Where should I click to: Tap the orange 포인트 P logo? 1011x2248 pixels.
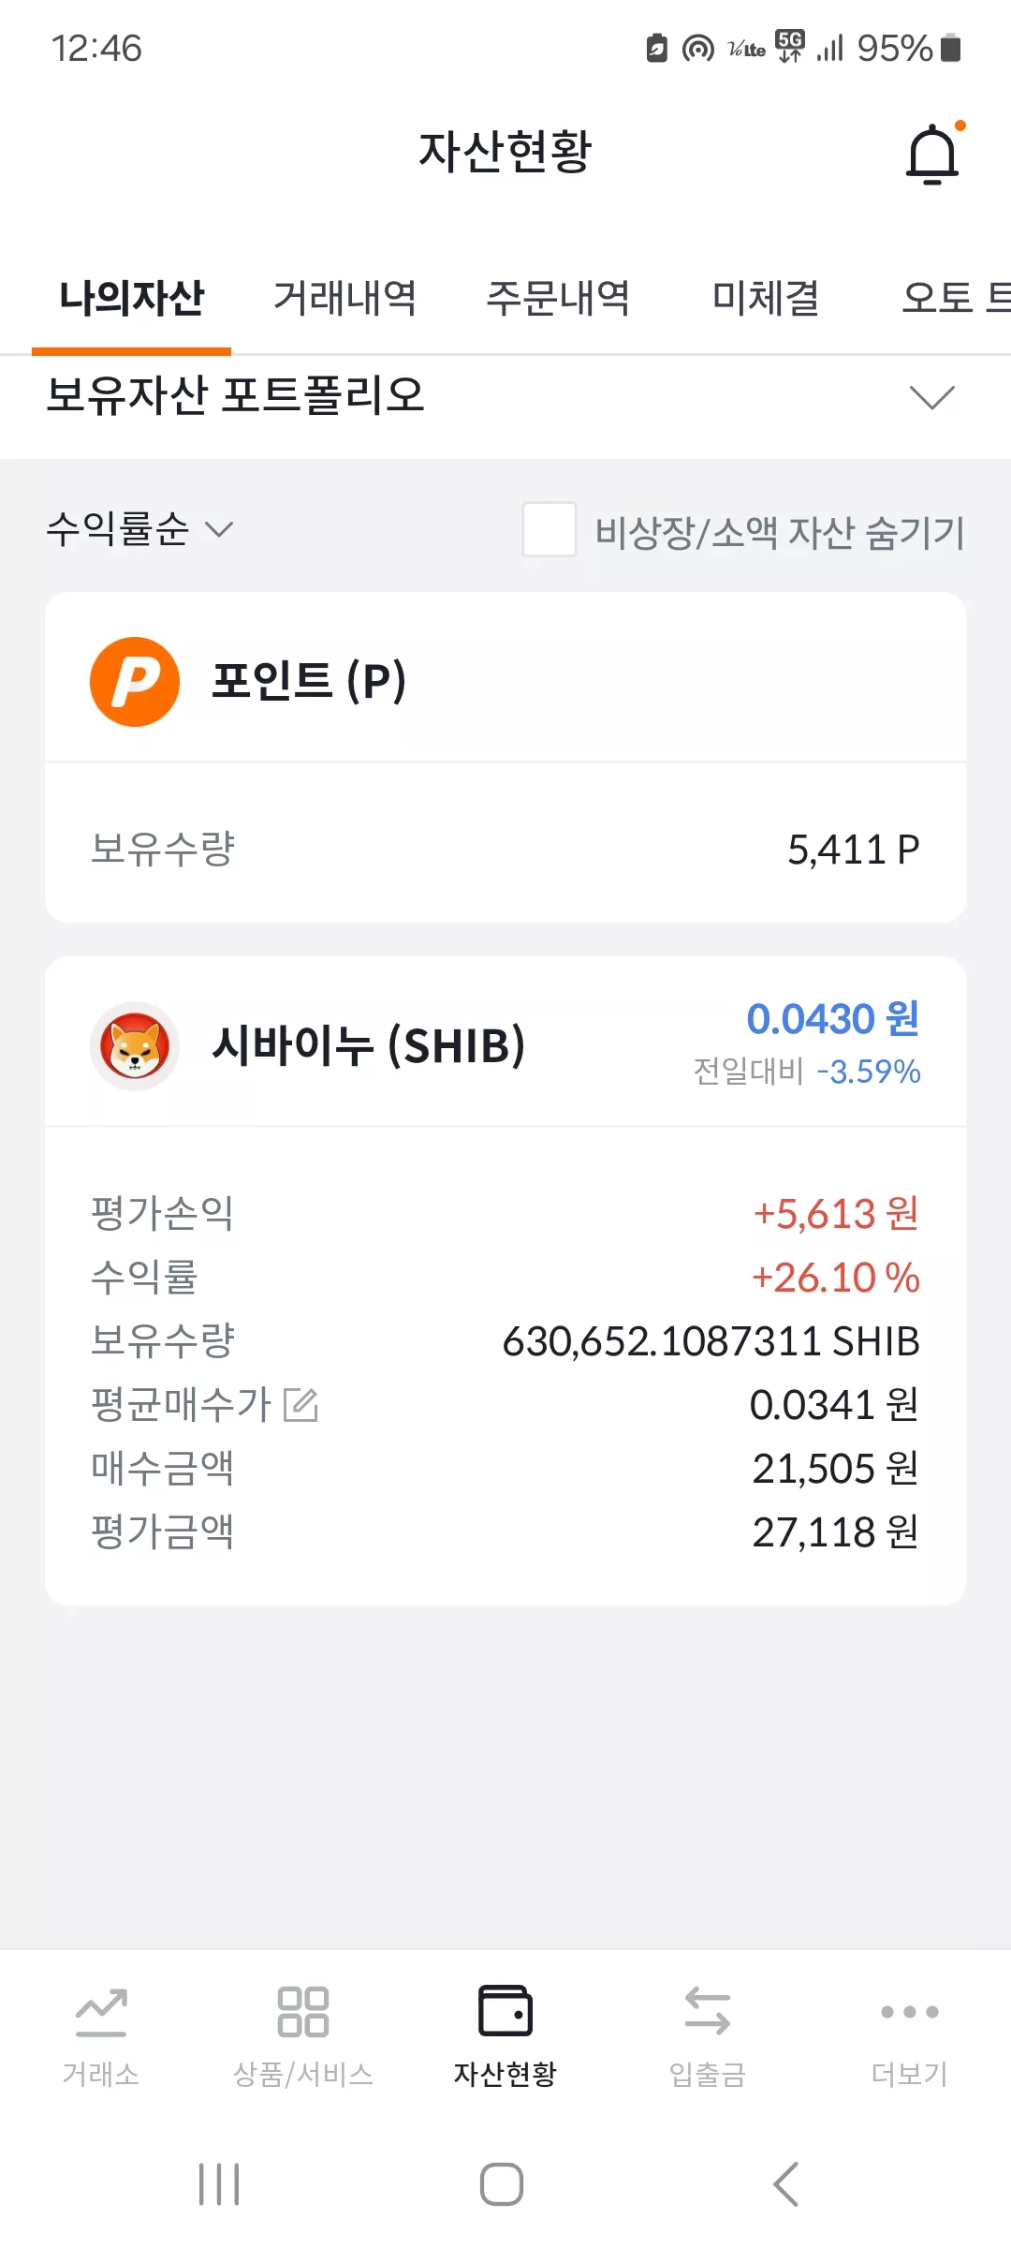(135, 682)
